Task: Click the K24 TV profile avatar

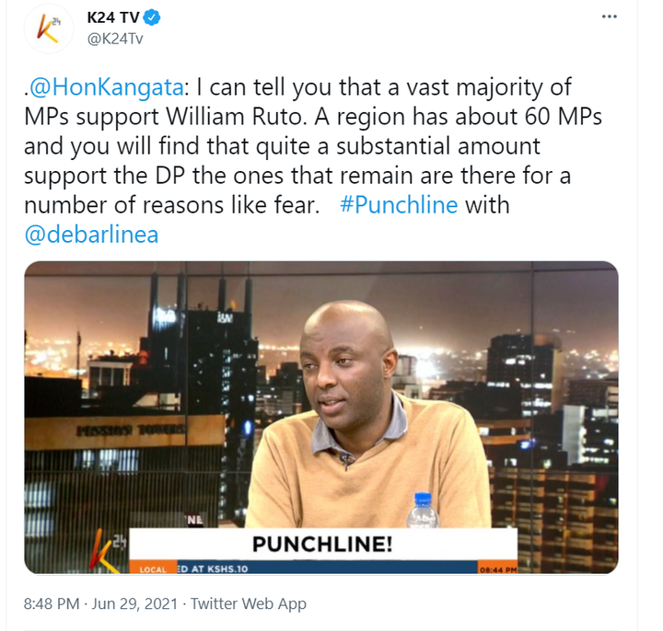Action: 49,29
